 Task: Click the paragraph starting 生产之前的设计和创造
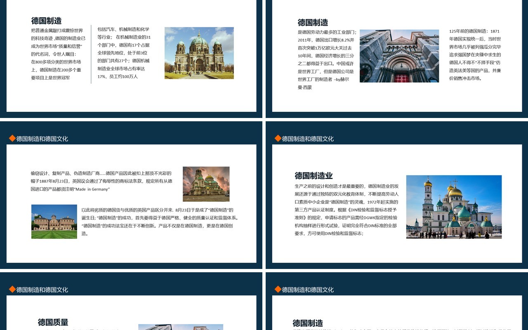pos(346,210)
